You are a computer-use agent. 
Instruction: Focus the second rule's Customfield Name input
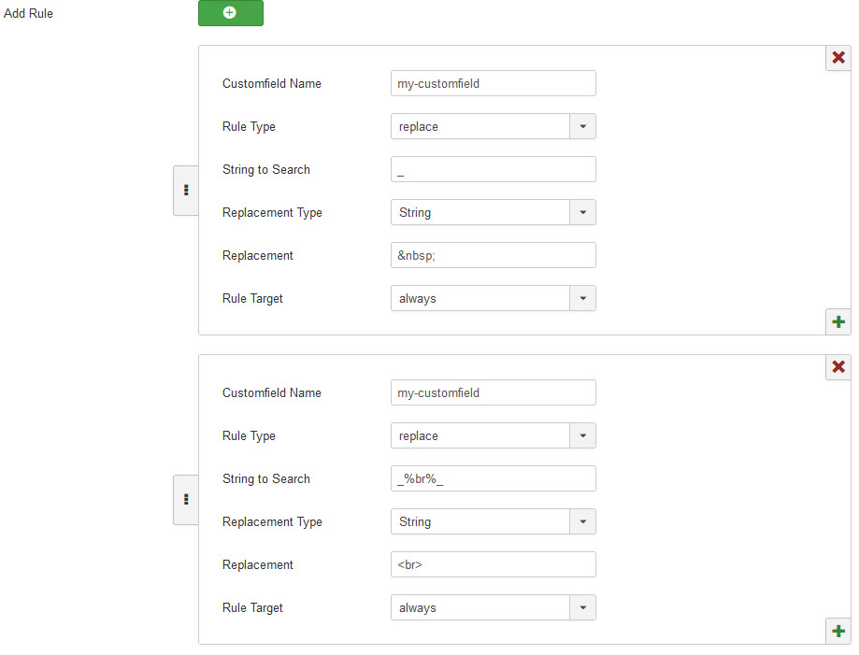(493, 392)
